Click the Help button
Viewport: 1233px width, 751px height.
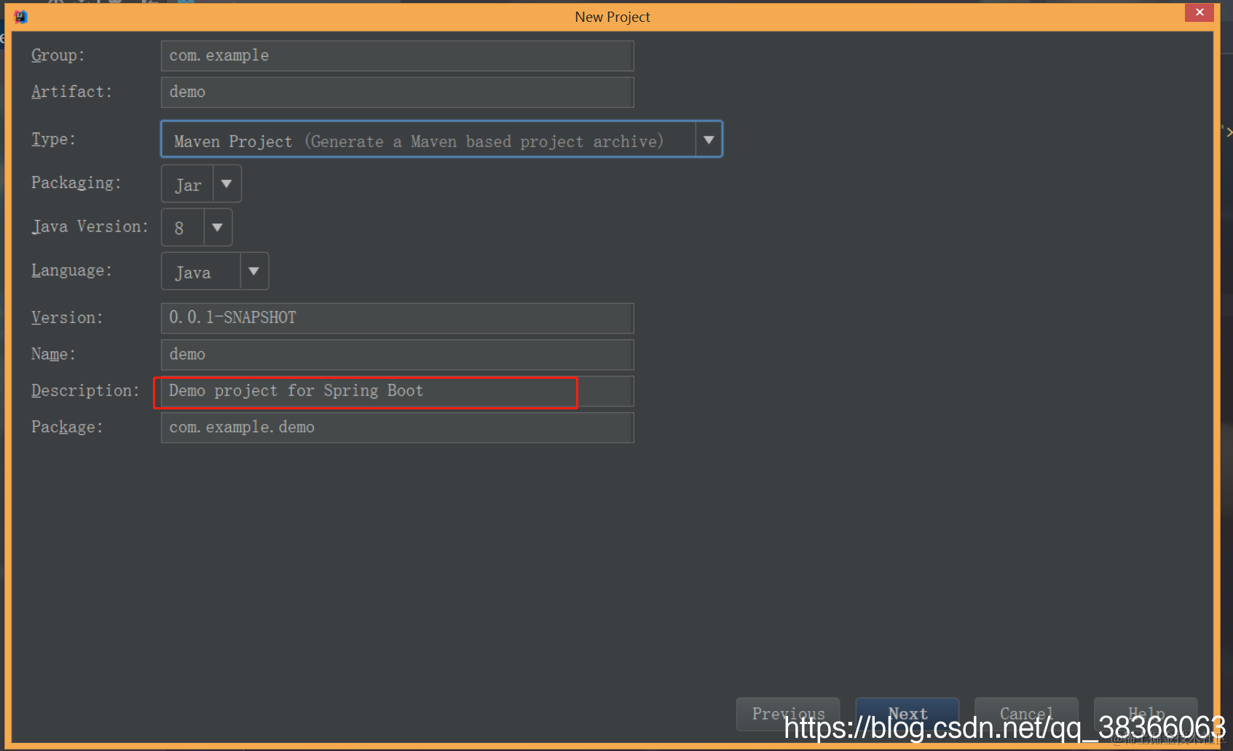click(x=1146, y=714)
